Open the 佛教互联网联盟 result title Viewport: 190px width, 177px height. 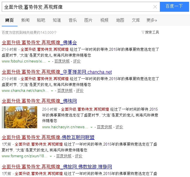tap(48, 137)
